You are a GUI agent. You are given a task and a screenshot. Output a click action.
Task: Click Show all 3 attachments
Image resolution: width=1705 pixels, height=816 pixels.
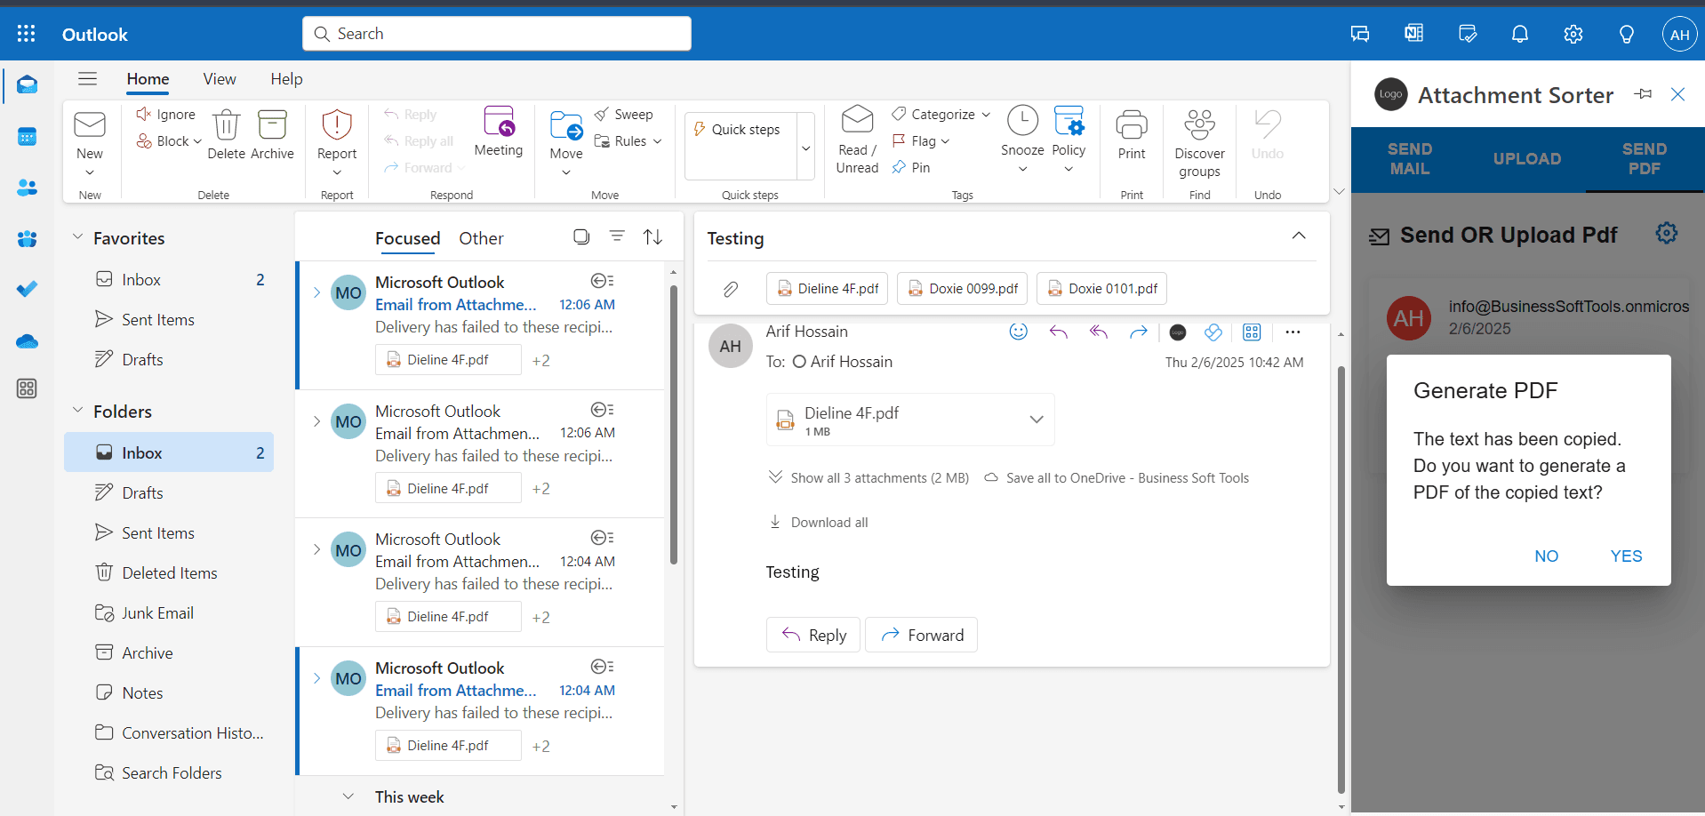click(x=869, y=478)
